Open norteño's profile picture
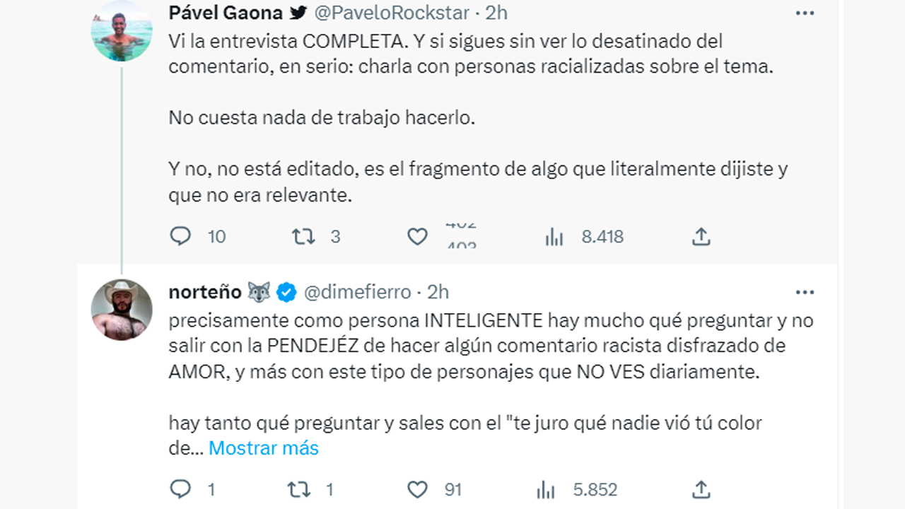Image resolution: width=905 pixels, height=509 pixels. coord(122,308)
